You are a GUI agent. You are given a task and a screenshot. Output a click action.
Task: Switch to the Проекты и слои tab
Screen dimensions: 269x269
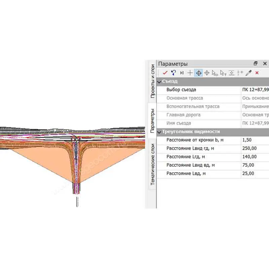152,81
